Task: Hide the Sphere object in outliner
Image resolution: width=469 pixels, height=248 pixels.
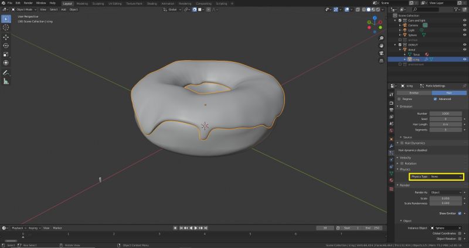Action: (464, 35)
